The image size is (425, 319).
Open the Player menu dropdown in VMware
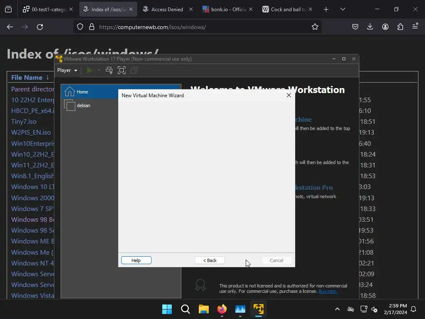click(x=67, y=70)
